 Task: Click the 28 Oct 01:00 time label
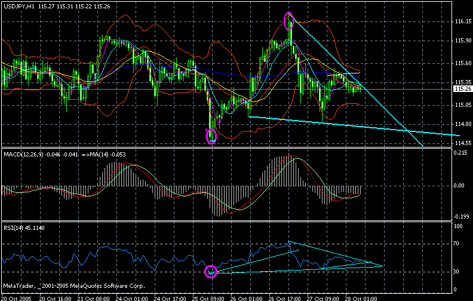pos(361,299)
